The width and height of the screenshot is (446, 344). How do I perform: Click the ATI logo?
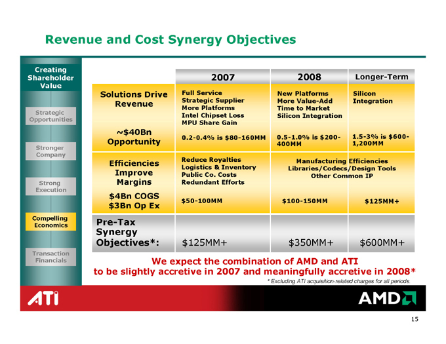point(41,300)
